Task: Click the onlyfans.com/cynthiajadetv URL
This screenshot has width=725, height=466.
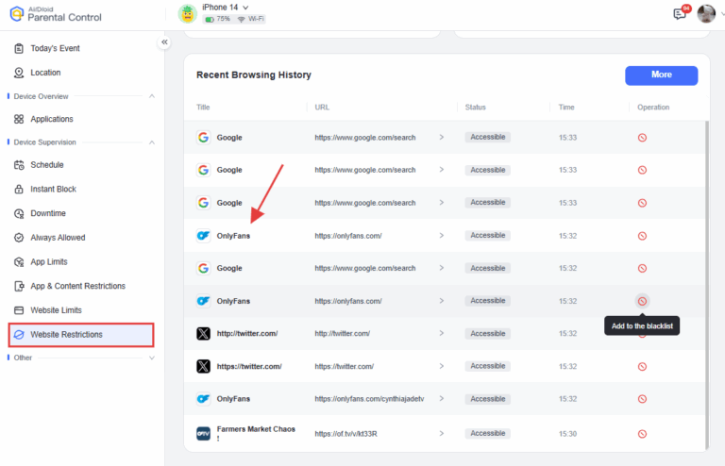Action: coord(369,399)
